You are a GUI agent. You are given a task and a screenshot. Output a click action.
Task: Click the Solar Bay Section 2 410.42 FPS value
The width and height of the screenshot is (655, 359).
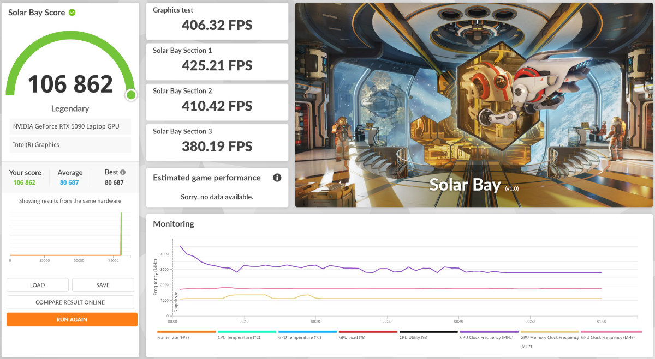[x=217, y=106]
